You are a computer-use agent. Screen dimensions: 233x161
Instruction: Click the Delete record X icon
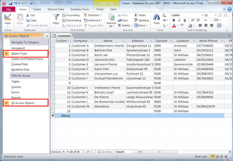(119, 25)
